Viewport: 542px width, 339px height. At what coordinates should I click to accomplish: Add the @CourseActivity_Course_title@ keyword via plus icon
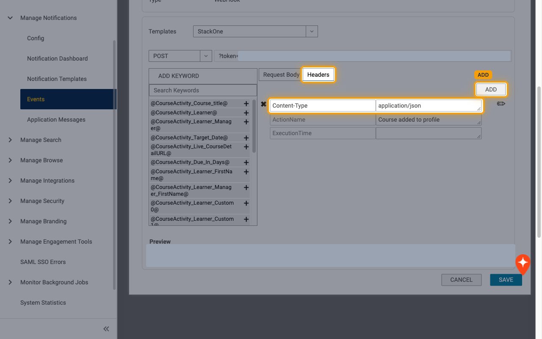[246, 103]
